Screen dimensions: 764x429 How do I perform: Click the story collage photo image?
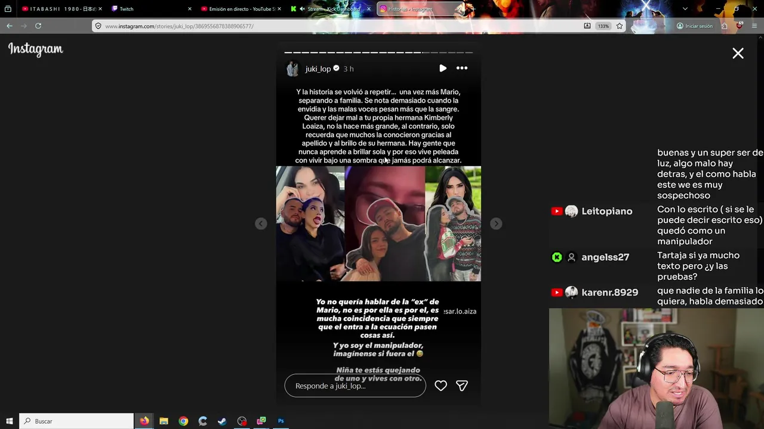click(x=378, y=223)
